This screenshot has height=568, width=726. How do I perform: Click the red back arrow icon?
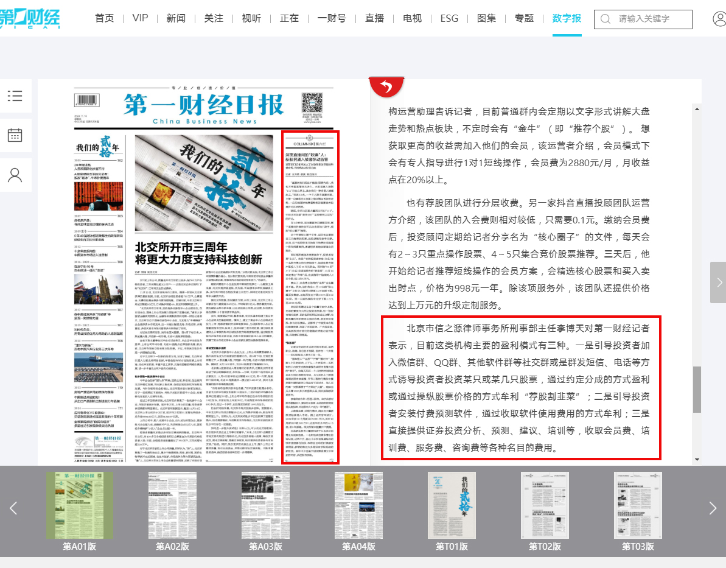(387, 88)
